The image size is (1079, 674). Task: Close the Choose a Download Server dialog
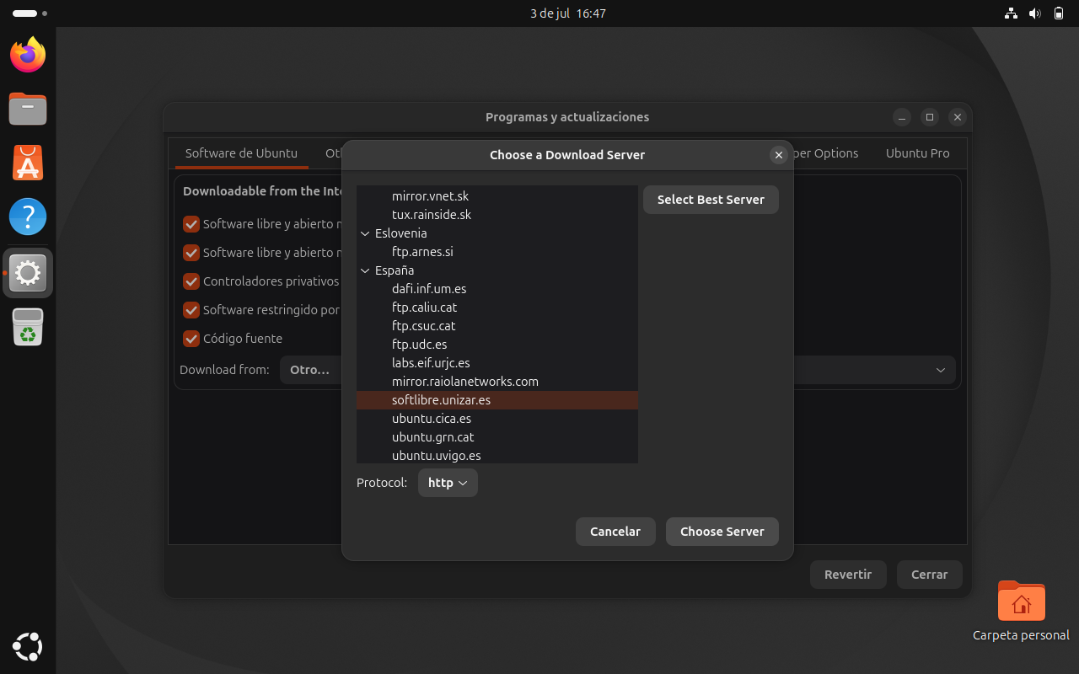pyautogui.click(x=779, y=155)
